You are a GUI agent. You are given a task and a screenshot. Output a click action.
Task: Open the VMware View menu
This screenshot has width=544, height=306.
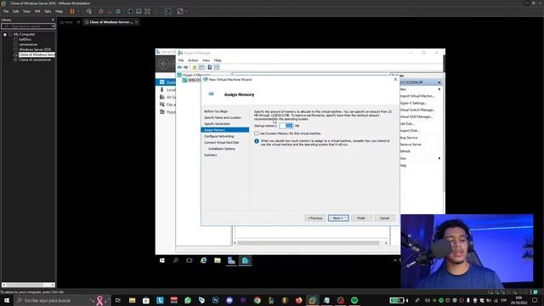pyautogui.click(x=26, y=11)
